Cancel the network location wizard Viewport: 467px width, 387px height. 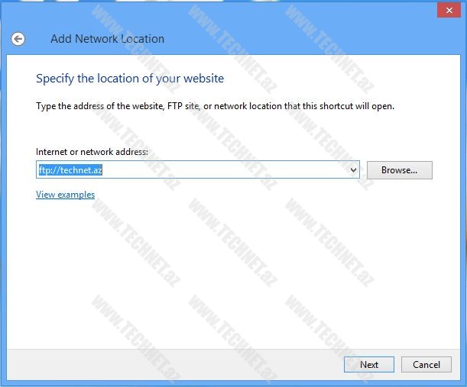pos(421,365)
